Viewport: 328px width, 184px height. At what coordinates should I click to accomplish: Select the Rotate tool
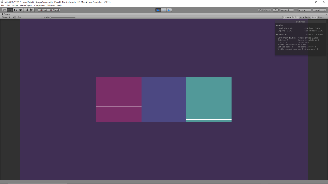[x=15, y=10]
